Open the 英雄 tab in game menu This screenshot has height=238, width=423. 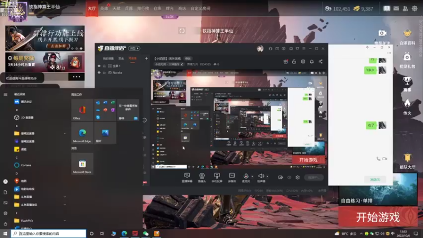tap(104, 8)
